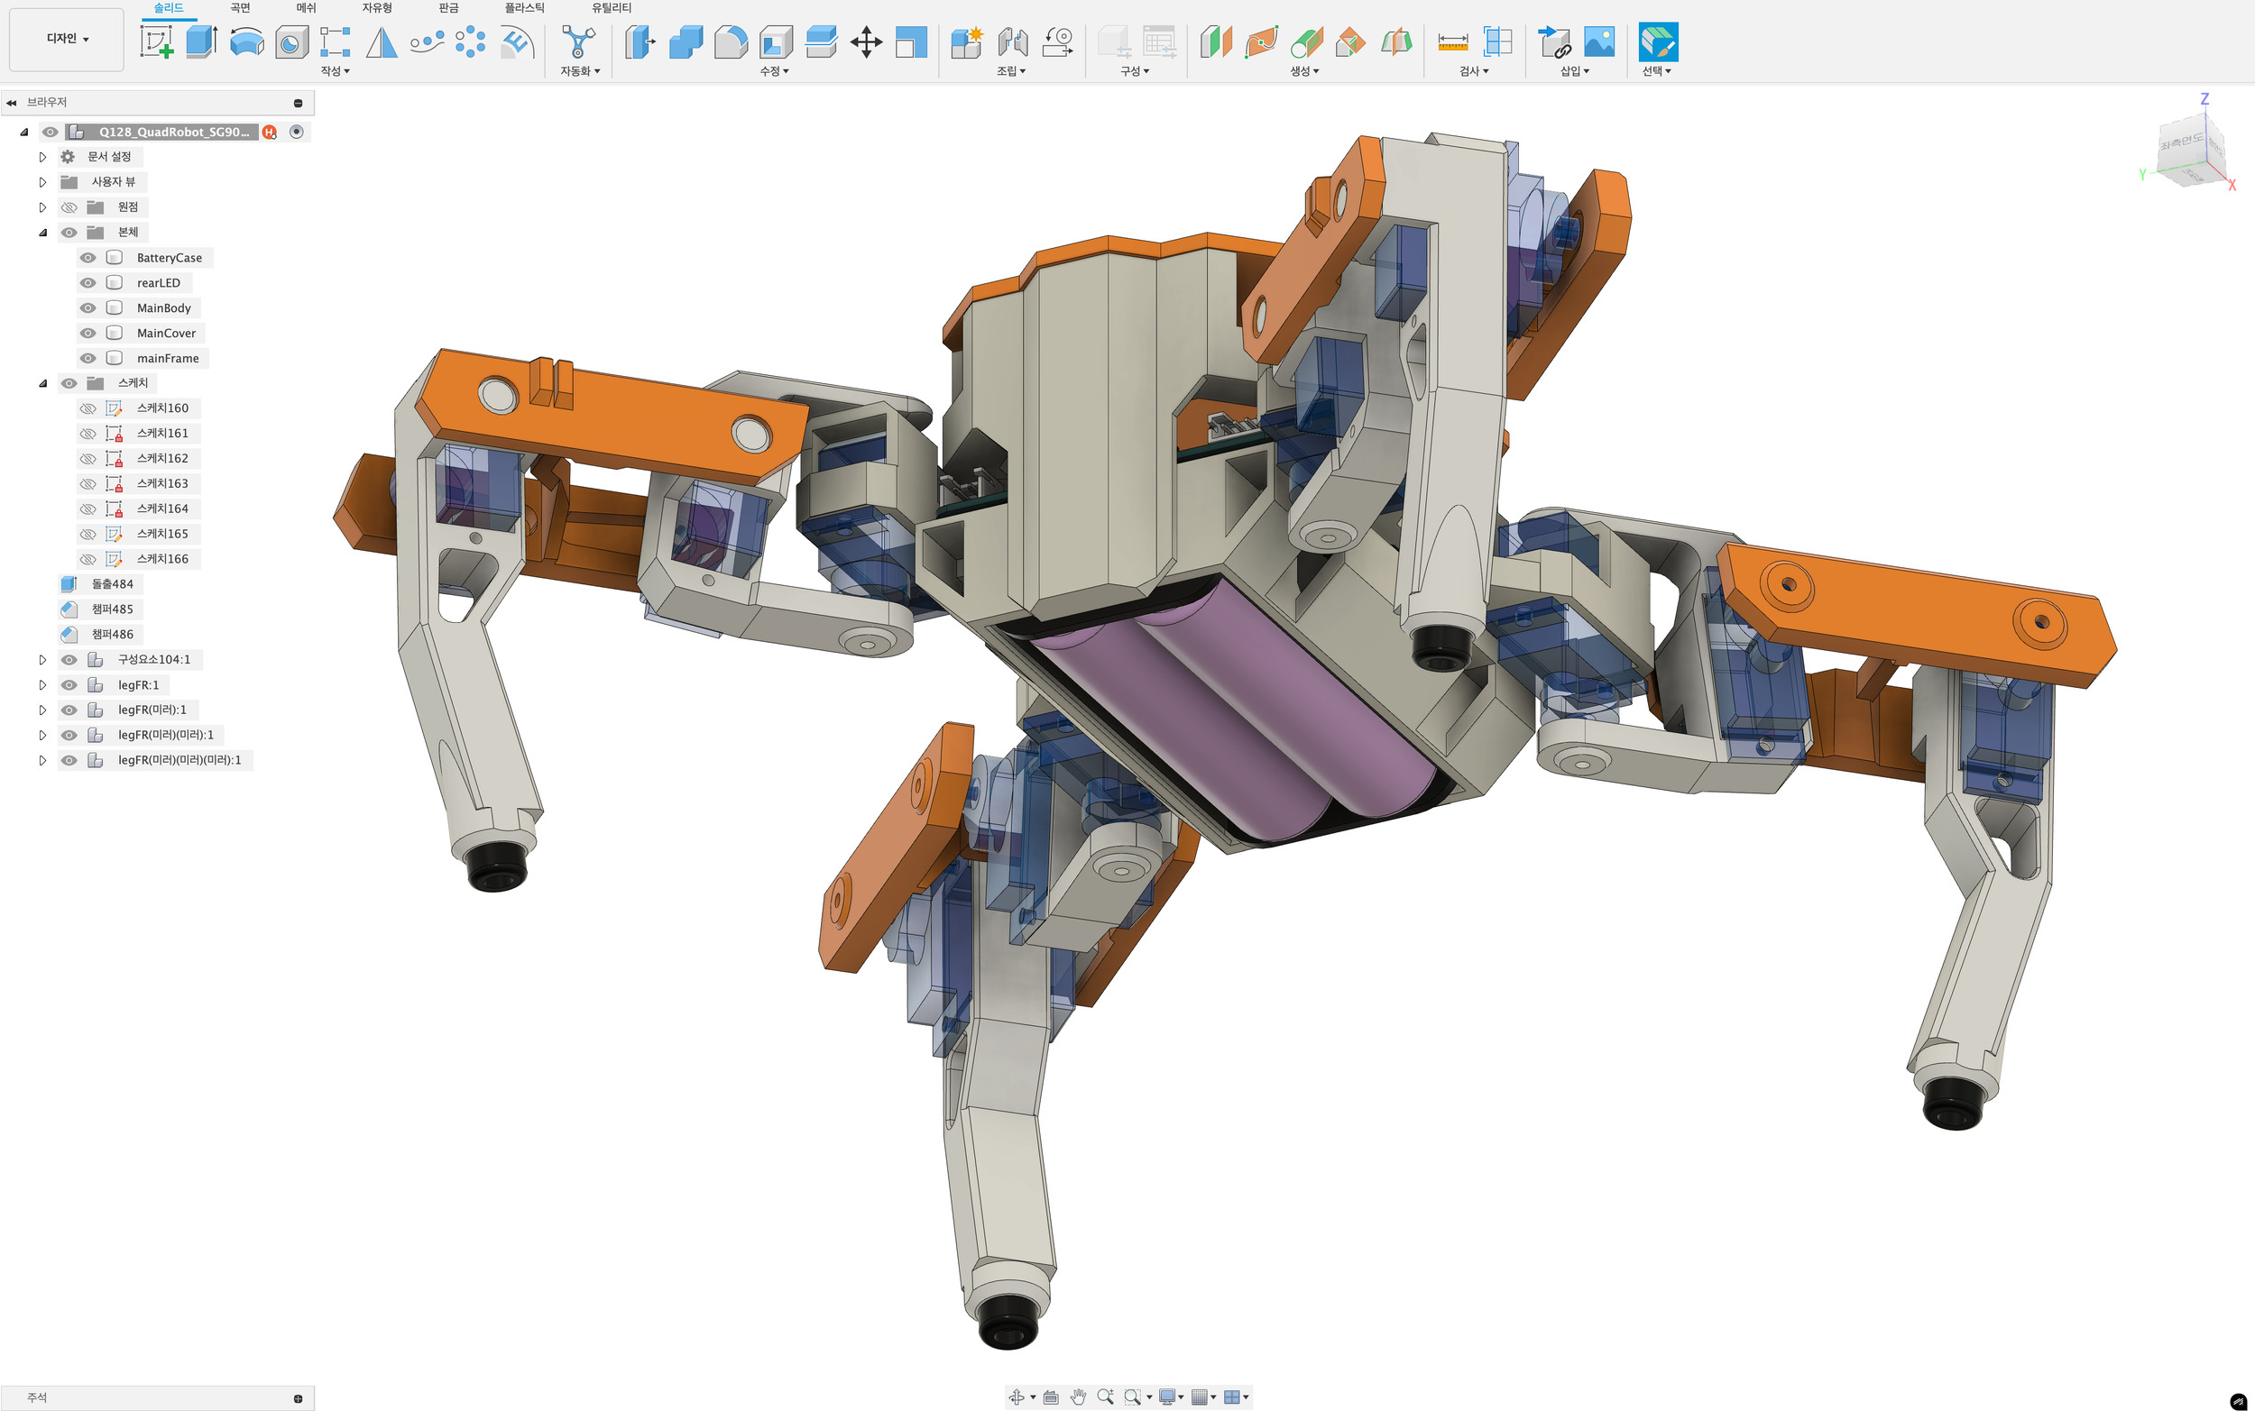2255x1411 pixels.
Task: Switch to the 유틸리티 tab
Action: (612, 8)
